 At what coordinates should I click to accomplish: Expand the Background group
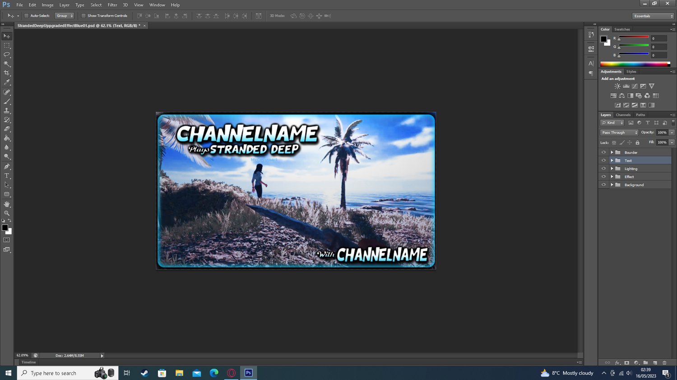(612, 185)
